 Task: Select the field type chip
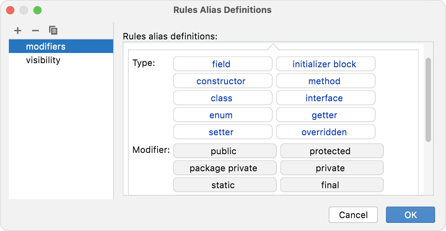coord(223,64)
